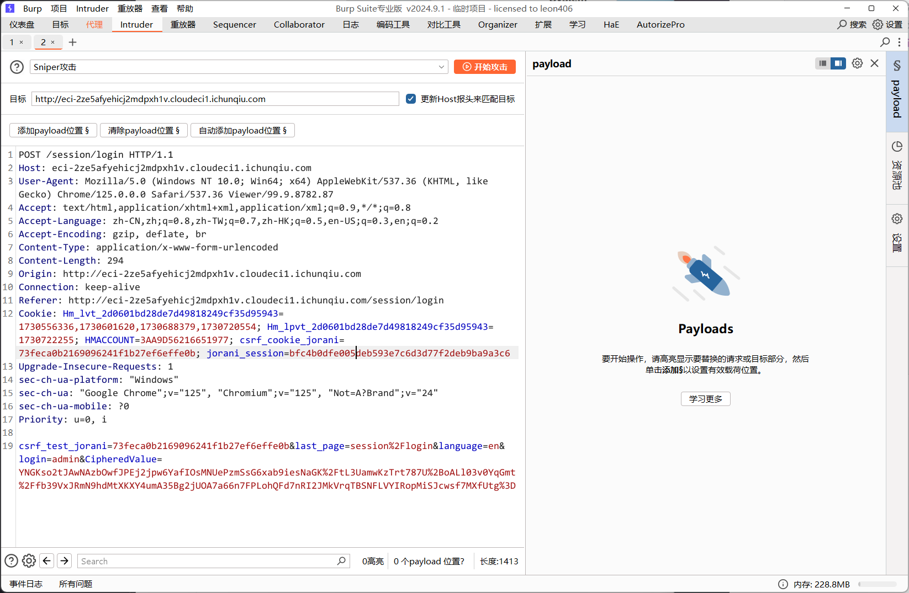This screenshot has width=909, height=593.
Task: Open editor settings gear at bottom left
Action: pyautogui.click(x=29, y=561)
